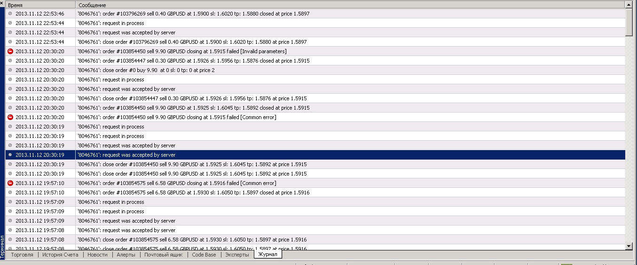This screenshot has height=265, width=637.
Task: Select the 19:57:09 'request was accepted by server' row
Action: coord(315,221)
